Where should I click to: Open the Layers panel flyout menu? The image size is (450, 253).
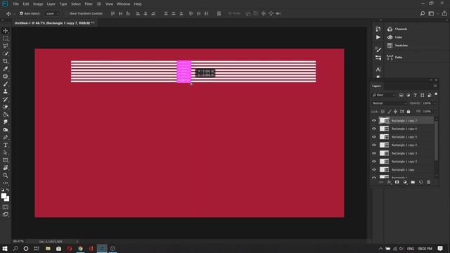pyautogui.click(x=435, y=86)
